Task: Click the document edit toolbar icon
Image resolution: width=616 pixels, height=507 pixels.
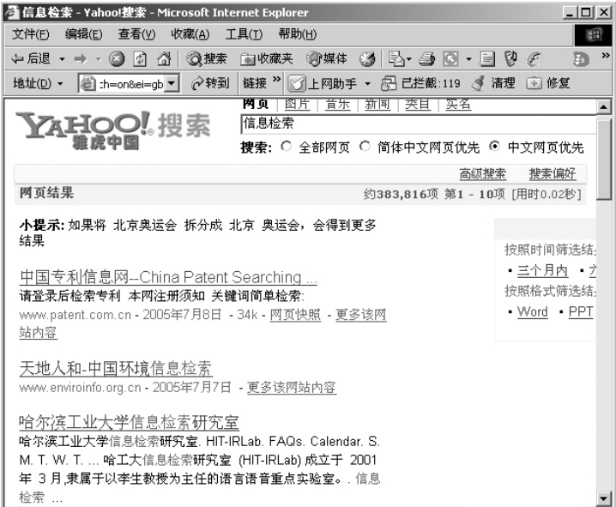Action: 487,59
